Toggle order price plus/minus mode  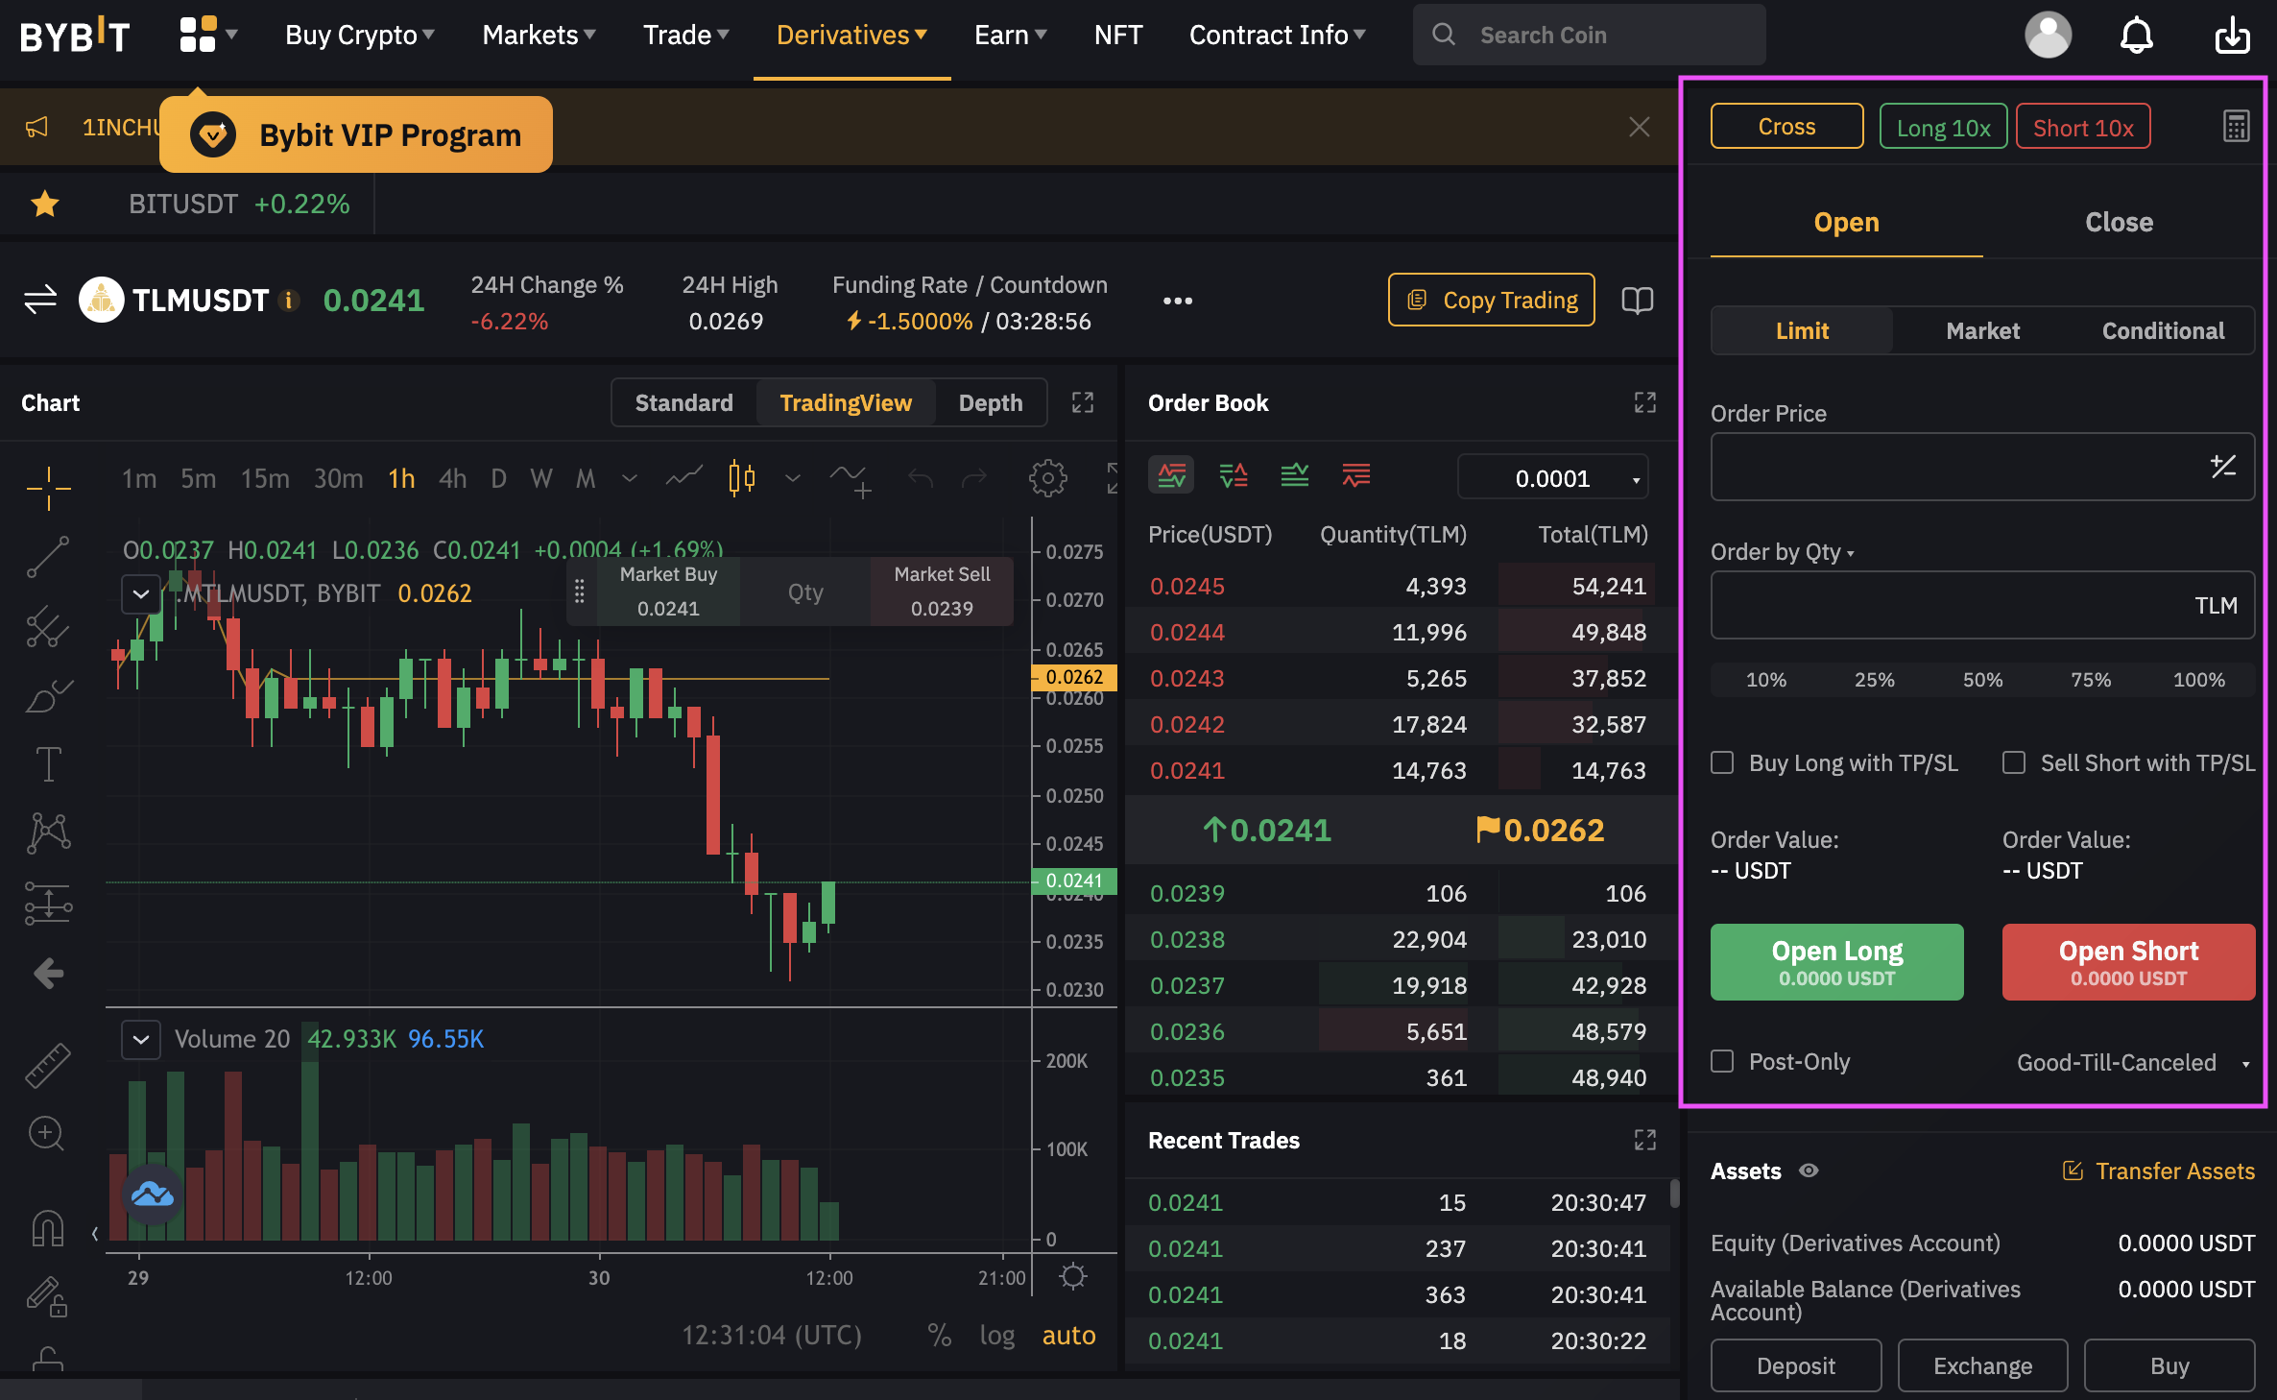click(2223, 467)
